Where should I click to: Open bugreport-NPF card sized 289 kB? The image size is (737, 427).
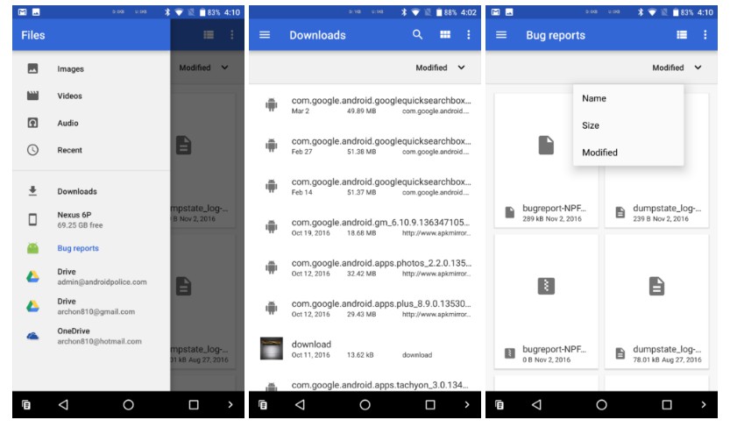click(x=546, y=160)
